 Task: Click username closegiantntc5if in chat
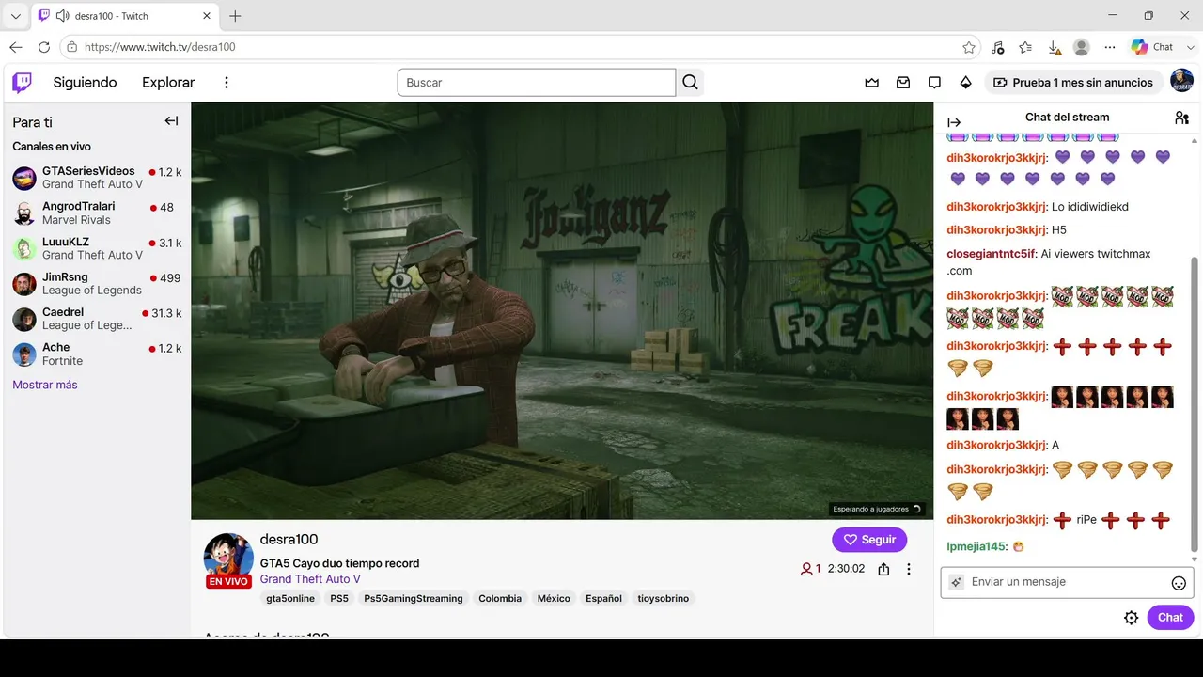(x=992, y=254)
